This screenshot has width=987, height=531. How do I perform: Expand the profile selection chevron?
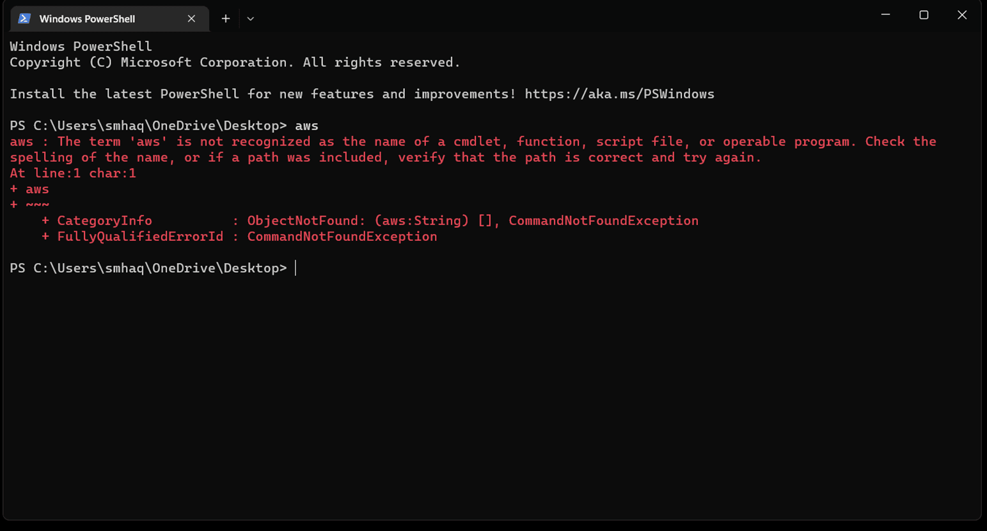coord(250,19)
